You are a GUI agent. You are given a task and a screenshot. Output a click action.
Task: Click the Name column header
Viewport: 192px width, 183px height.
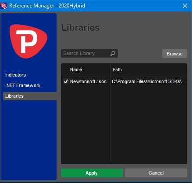point(76,70)
